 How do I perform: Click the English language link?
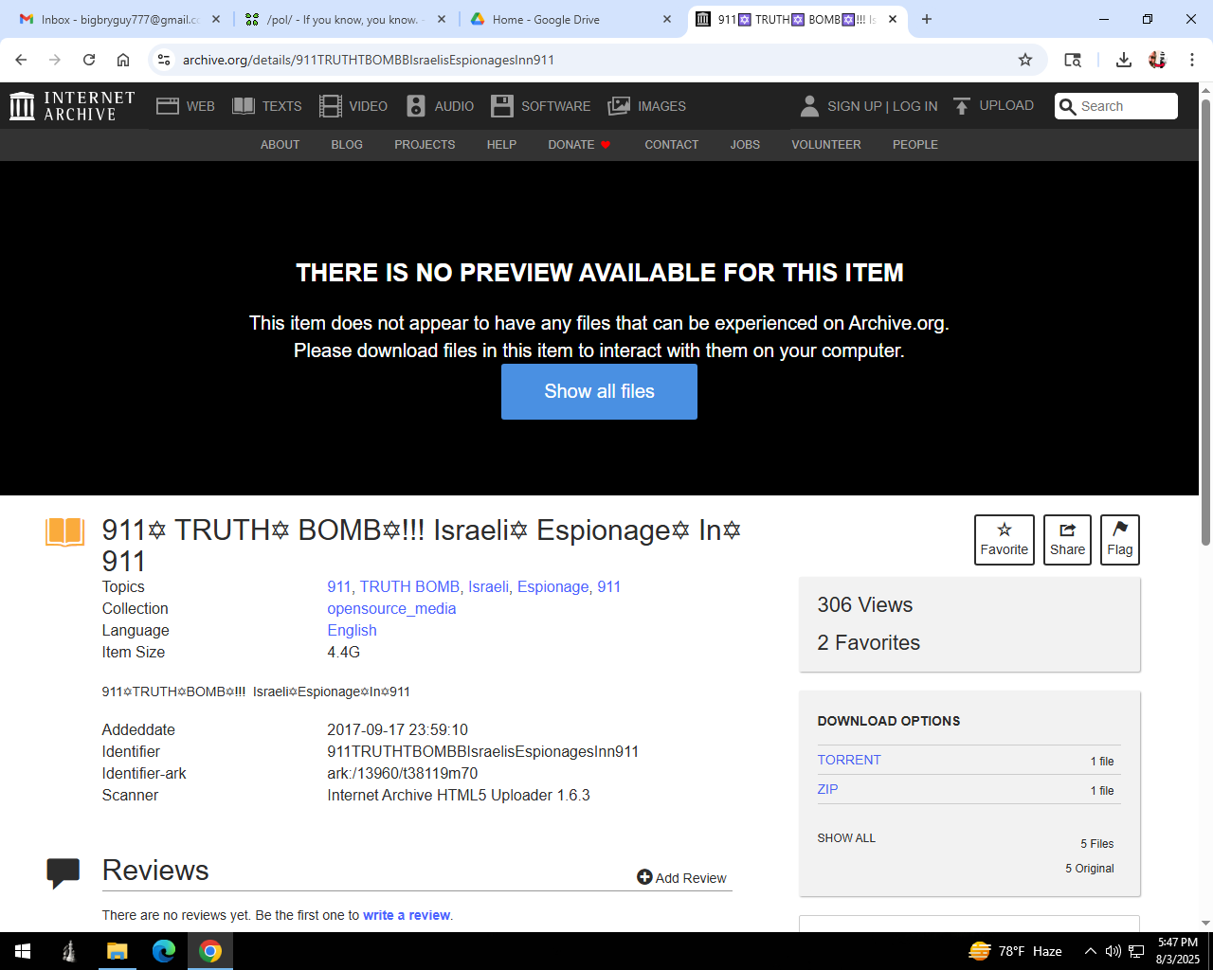352,631
